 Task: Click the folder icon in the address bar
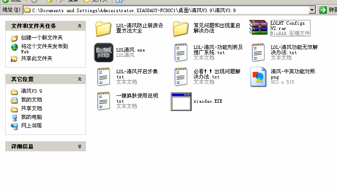pos(27,10)
